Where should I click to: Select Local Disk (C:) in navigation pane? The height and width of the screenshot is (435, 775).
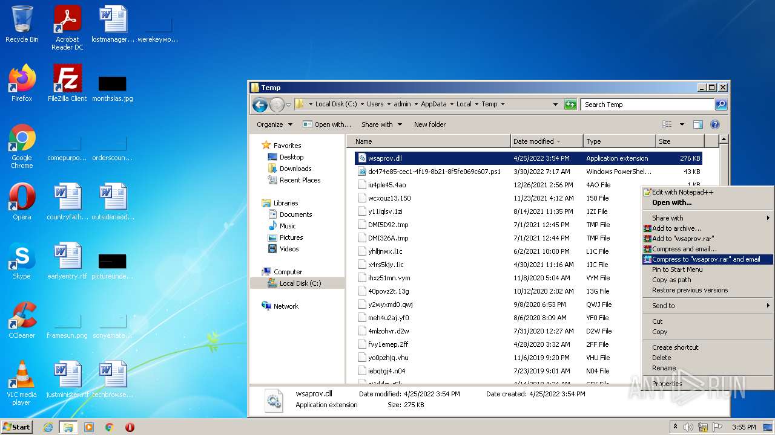pos(297,283)
